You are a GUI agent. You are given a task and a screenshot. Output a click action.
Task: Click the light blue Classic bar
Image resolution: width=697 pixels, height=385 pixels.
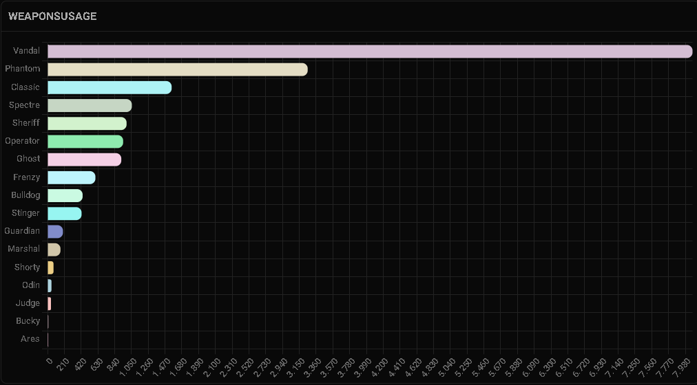pos(109,87)
